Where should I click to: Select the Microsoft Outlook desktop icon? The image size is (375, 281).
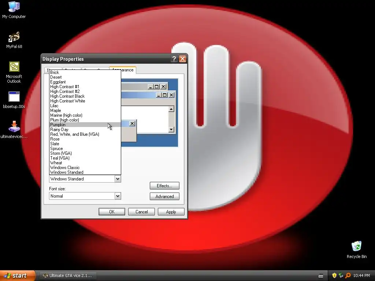(x=14, y=72)
